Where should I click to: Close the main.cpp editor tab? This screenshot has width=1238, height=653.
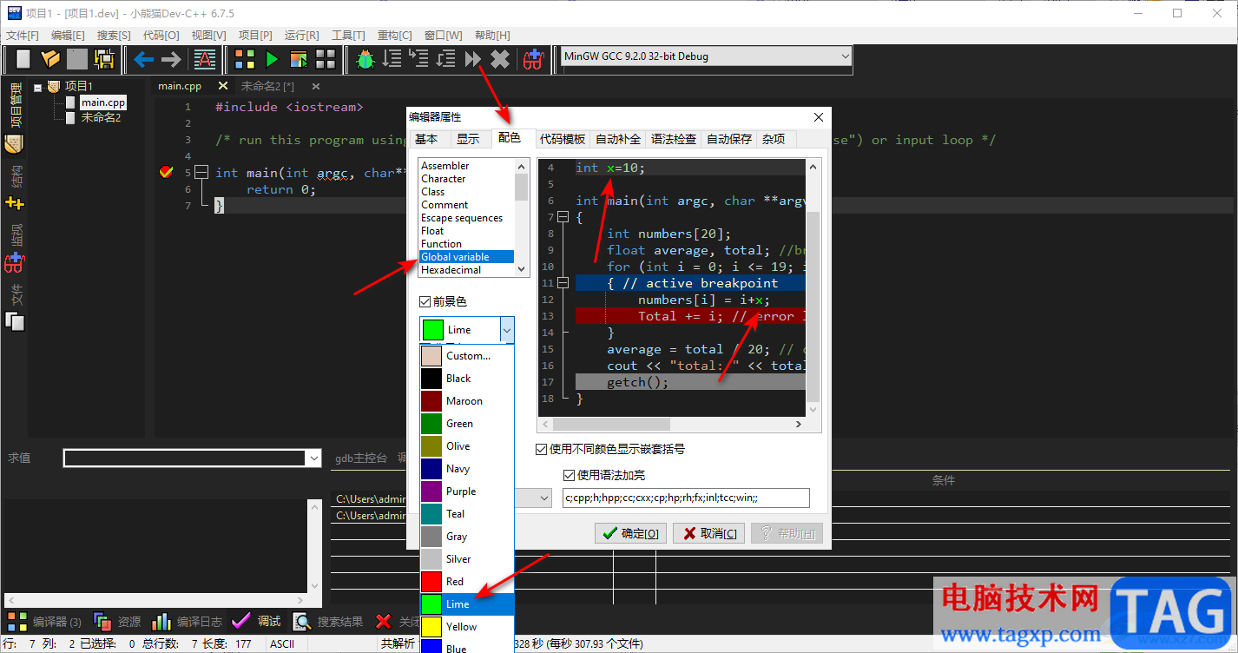223,86
